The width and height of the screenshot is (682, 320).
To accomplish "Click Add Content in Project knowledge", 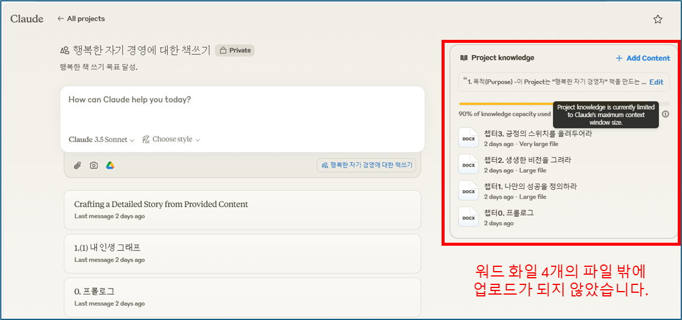I will point(643,58).
